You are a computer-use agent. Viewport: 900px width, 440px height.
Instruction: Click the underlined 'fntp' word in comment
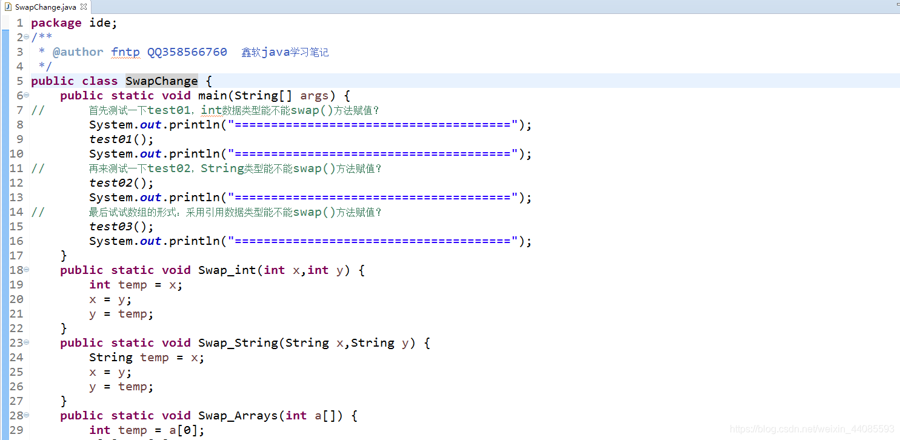tap(125, 52)
